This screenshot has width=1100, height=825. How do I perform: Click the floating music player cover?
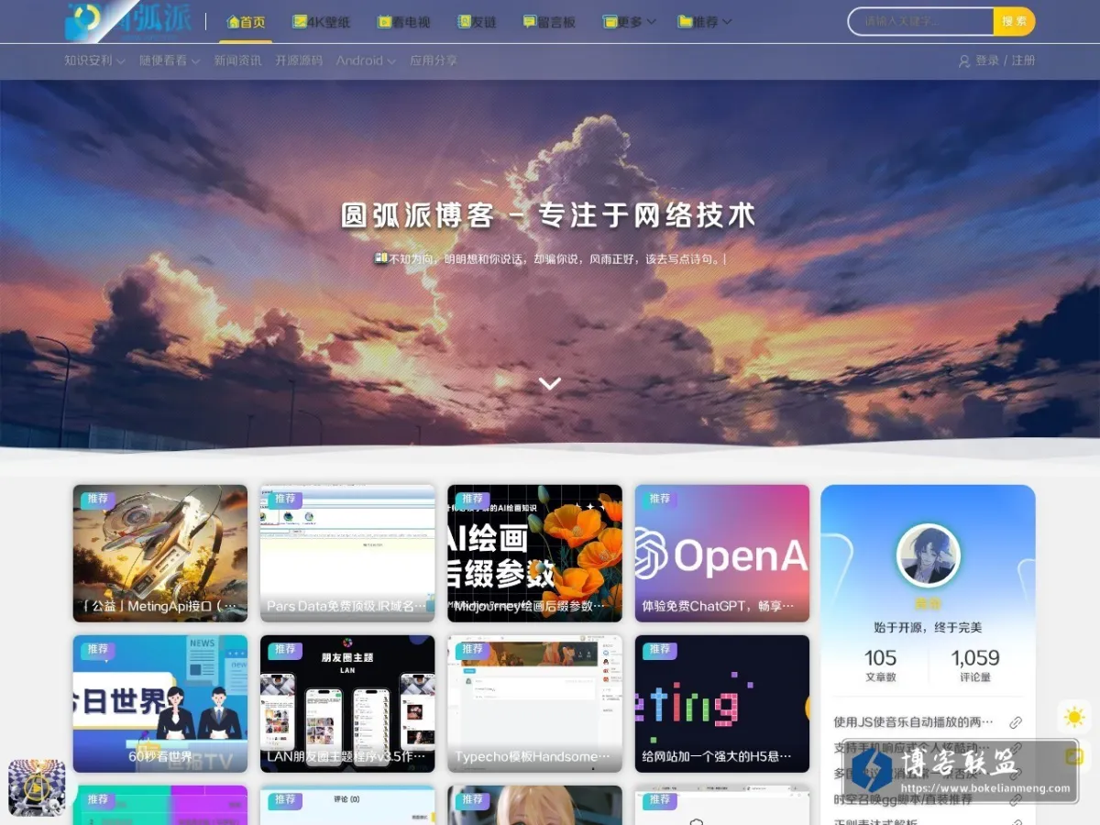point(37,787)
